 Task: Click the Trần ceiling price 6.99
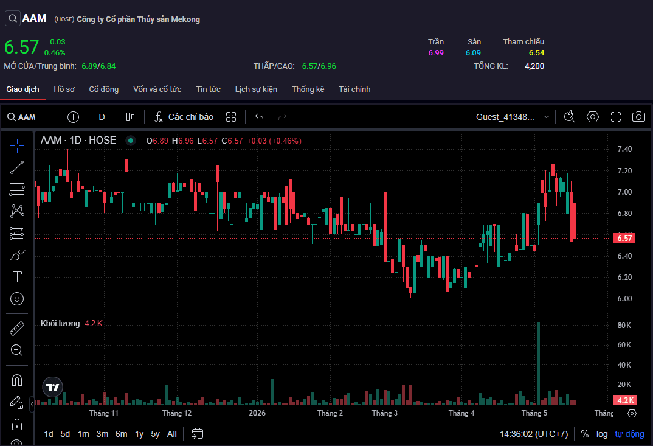pyautogui.click(x=436, y=53)
